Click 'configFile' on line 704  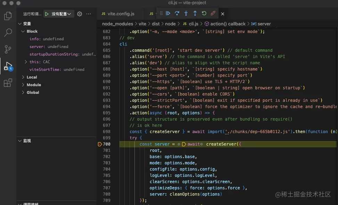click(x=162, y=169)
